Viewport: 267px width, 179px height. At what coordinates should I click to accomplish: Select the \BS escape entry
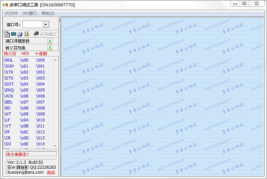(7, 108)
